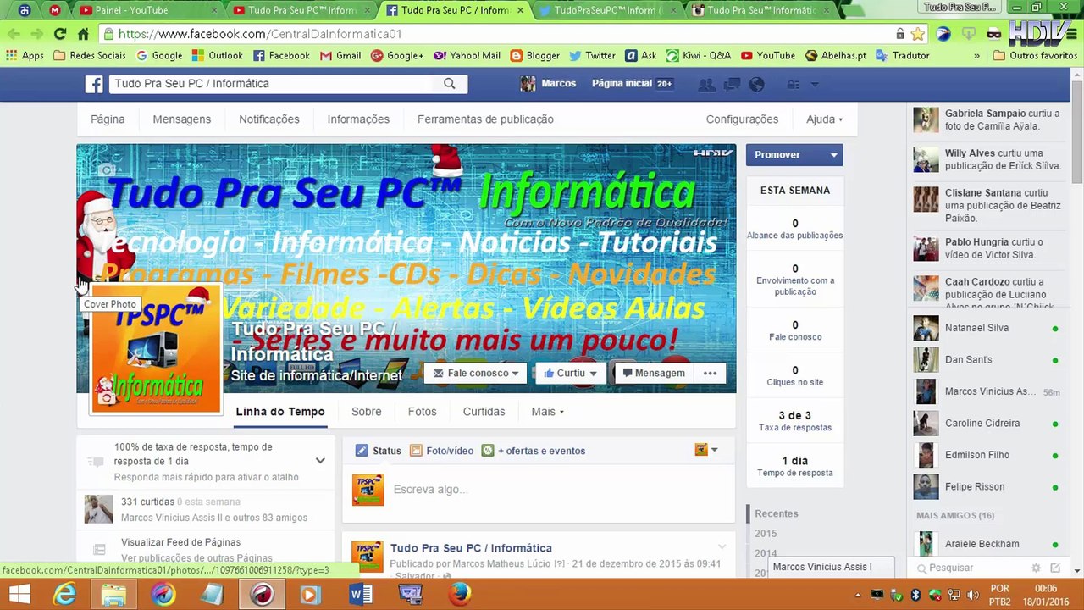Select the Curtidas tab
Screen dimensions: 1084x610
click(x=484, y=412)
